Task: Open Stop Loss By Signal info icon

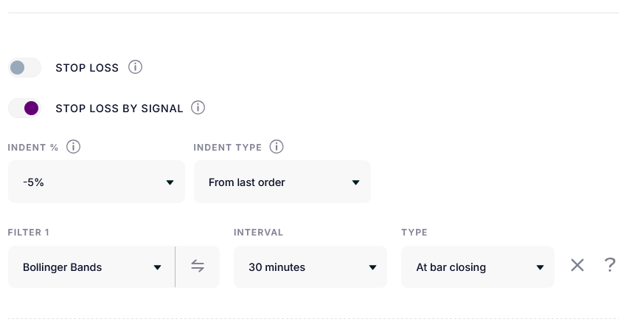Action: [198, 108]
